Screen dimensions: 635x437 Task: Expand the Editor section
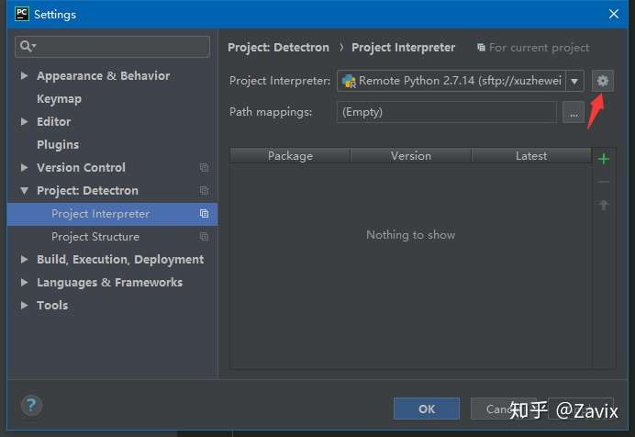click(24, 121)
